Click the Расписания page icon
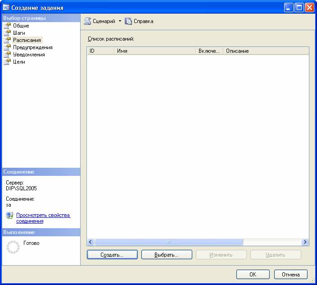The image size is (317, 285). pos(7,40)
